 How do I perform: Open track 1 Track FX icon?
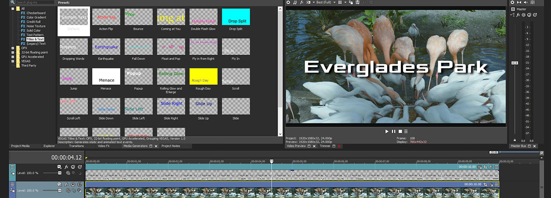pyautogui.click(x=66, y=167)
